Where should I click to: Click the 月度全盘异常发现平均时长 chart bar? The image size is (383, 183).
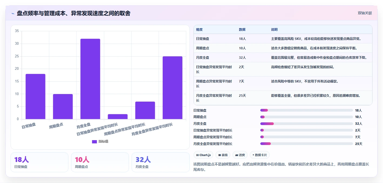coord(172,88)
